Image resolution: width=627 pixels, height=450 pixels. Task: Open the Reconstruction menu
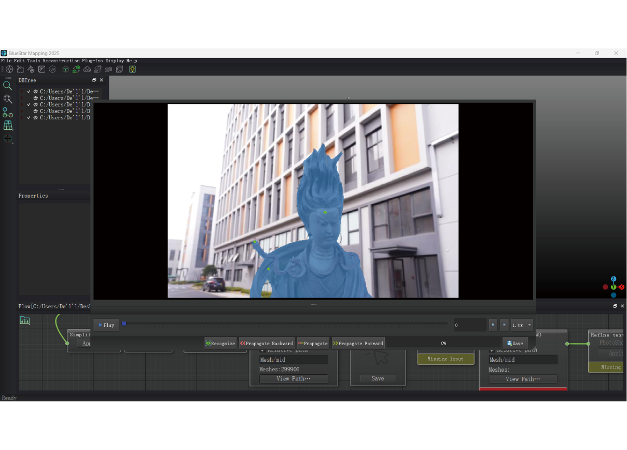(x=61, y=61)
